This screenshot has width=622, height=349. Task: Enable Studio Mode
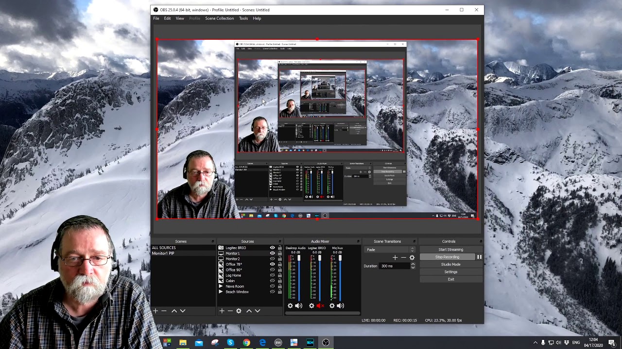tap(451, 265)
